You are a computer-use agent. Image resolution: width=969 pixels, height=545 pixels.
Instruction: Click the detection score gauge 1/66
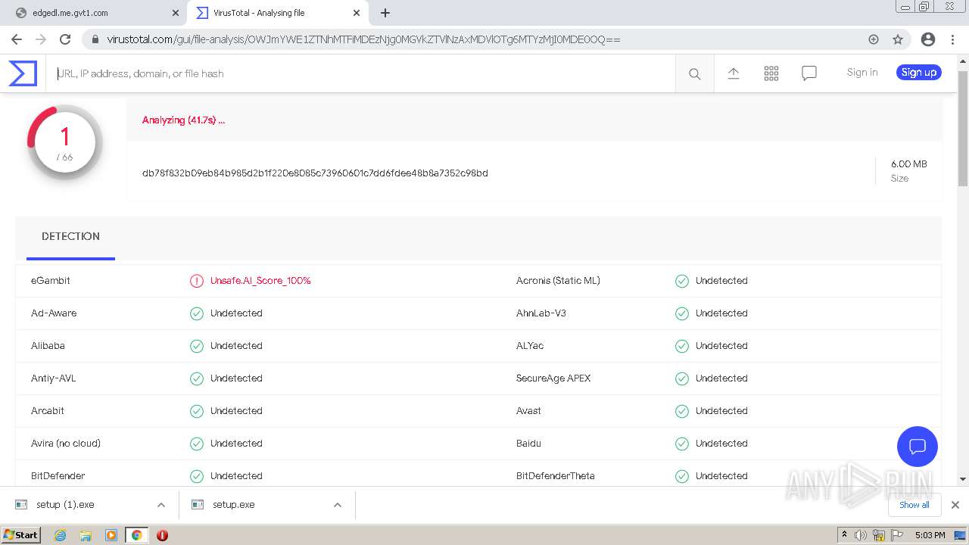pyautogui.click(x=65, y=142)
